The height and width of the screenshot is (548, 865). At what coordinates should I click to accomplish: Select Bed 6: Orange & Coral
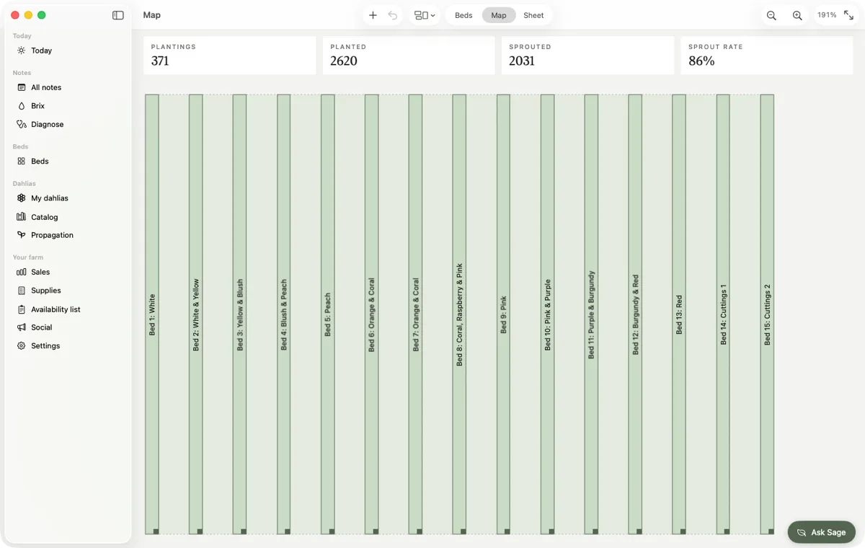tap(372, 314)
